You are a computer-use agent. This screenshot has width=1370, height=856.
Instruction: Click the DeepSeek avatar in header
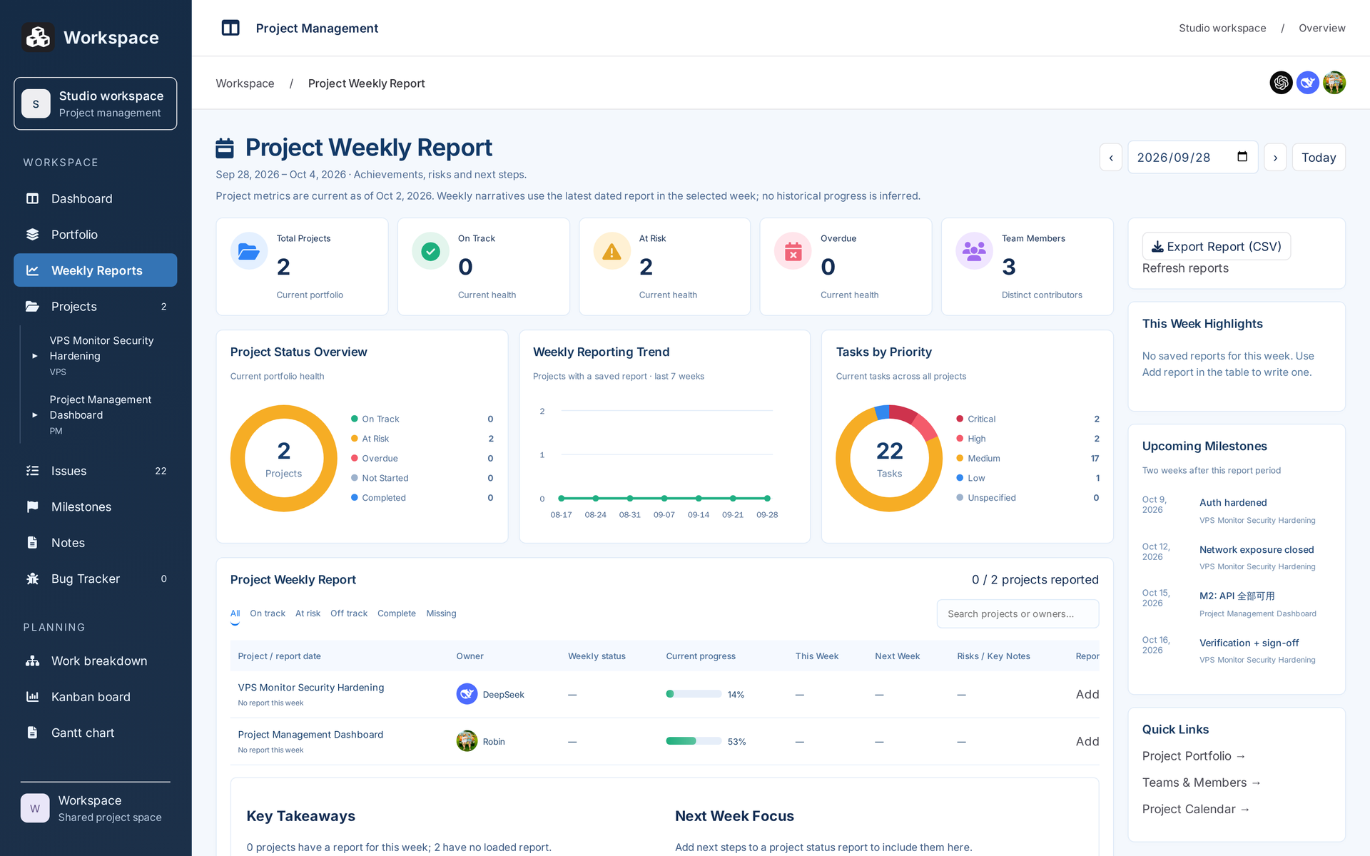[1307, 83]
